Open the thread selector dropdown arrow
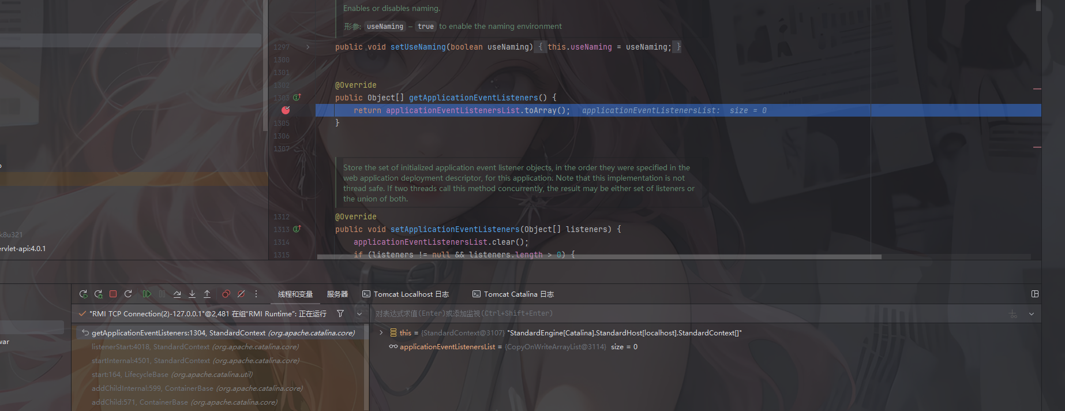The height and width of the screenshot is (411, 1065). pyautogui.click(x=359, y=313)
